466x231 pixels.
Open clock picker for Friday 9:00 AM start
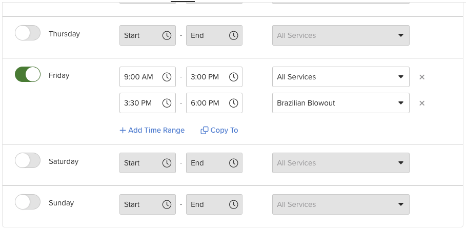coord(167,77)
